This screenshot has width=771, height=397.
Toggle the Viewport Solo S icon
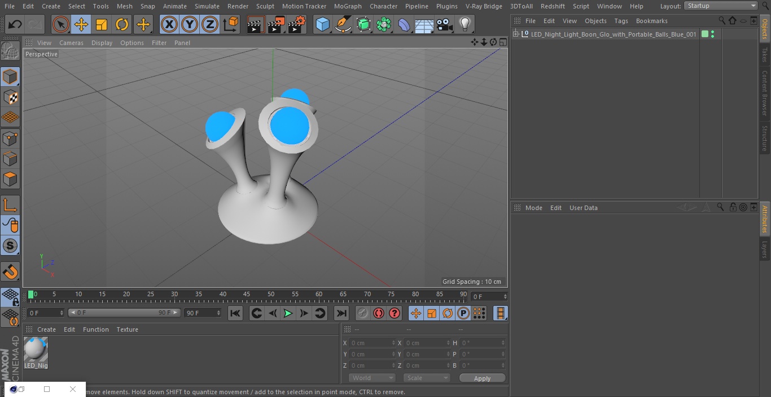coord(10,246)
